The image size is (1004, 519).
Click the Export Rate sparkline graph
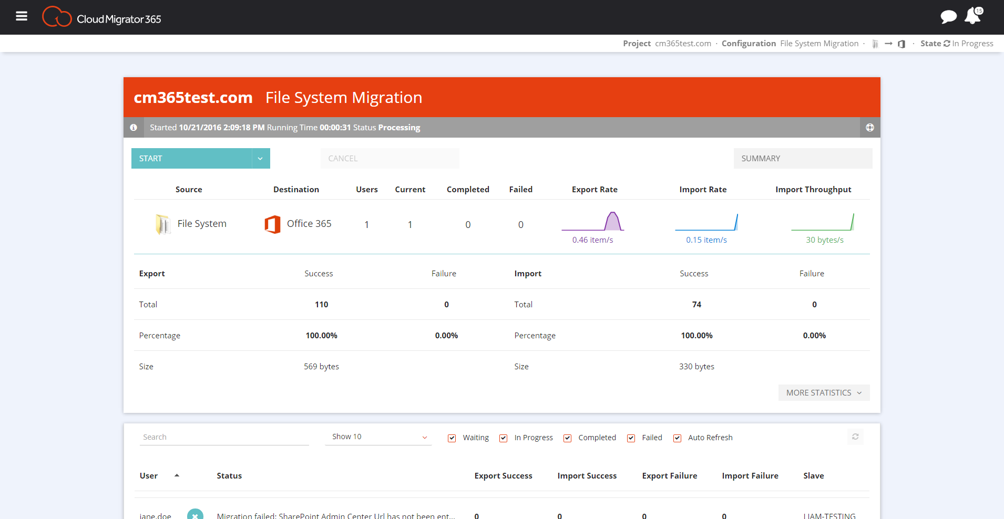coord(593,222)
